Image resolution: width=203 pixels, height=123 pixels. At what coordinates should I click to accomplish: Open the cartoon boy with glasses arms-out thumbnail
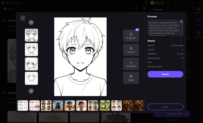tap(70, 106)
